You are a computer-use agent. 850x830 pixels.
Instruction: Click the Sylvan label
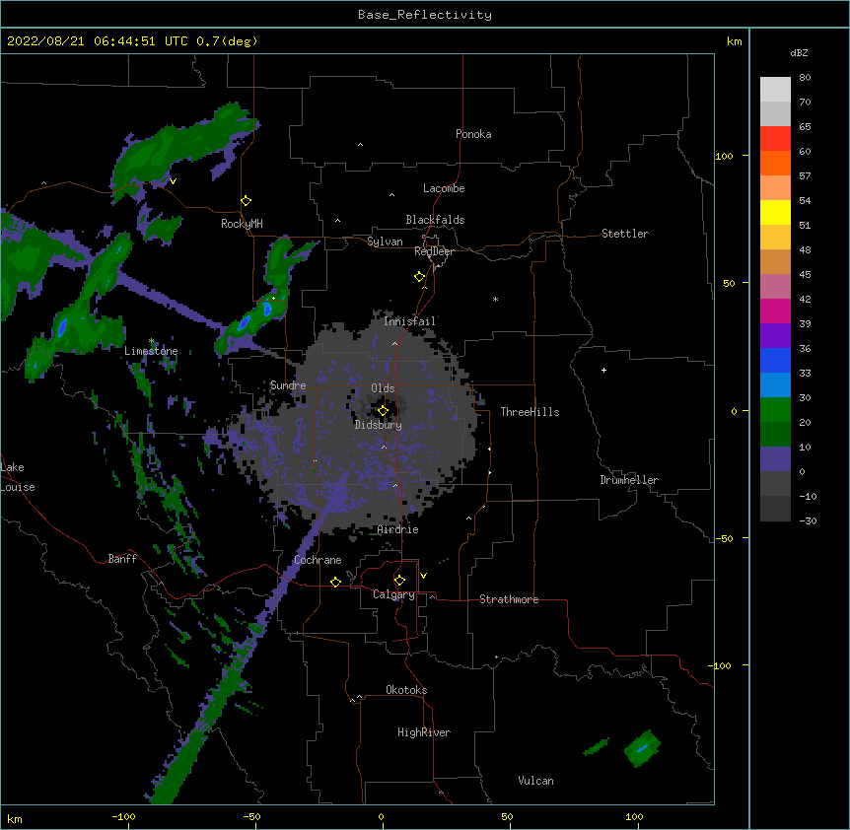pos(385,242)
